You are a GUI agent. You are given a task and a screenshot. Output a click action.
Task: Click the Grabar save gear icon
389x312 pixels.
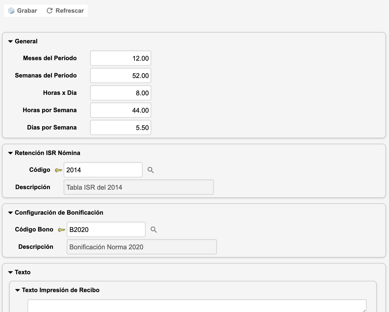point(11,11)
